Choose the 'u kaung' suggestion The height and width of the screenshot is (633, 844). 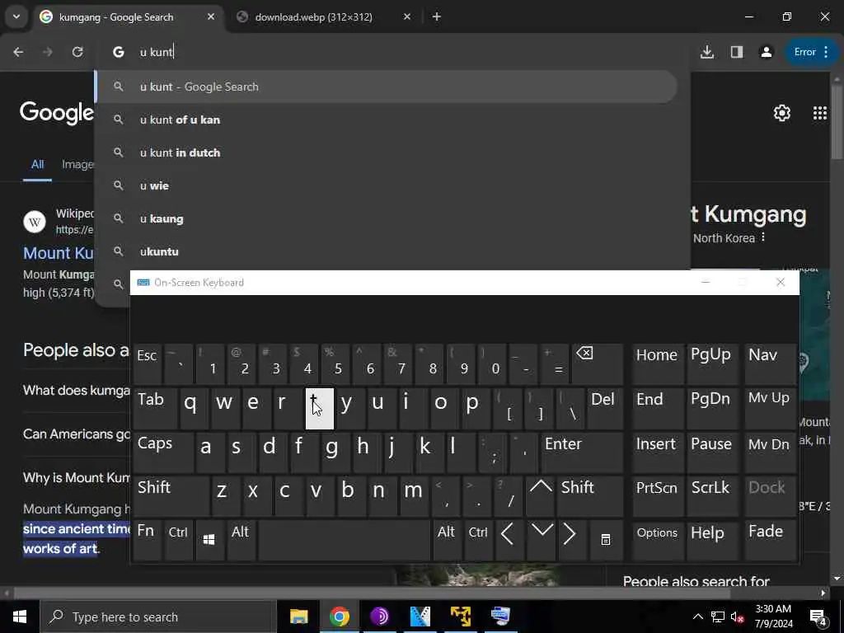(x=387, y=218)
